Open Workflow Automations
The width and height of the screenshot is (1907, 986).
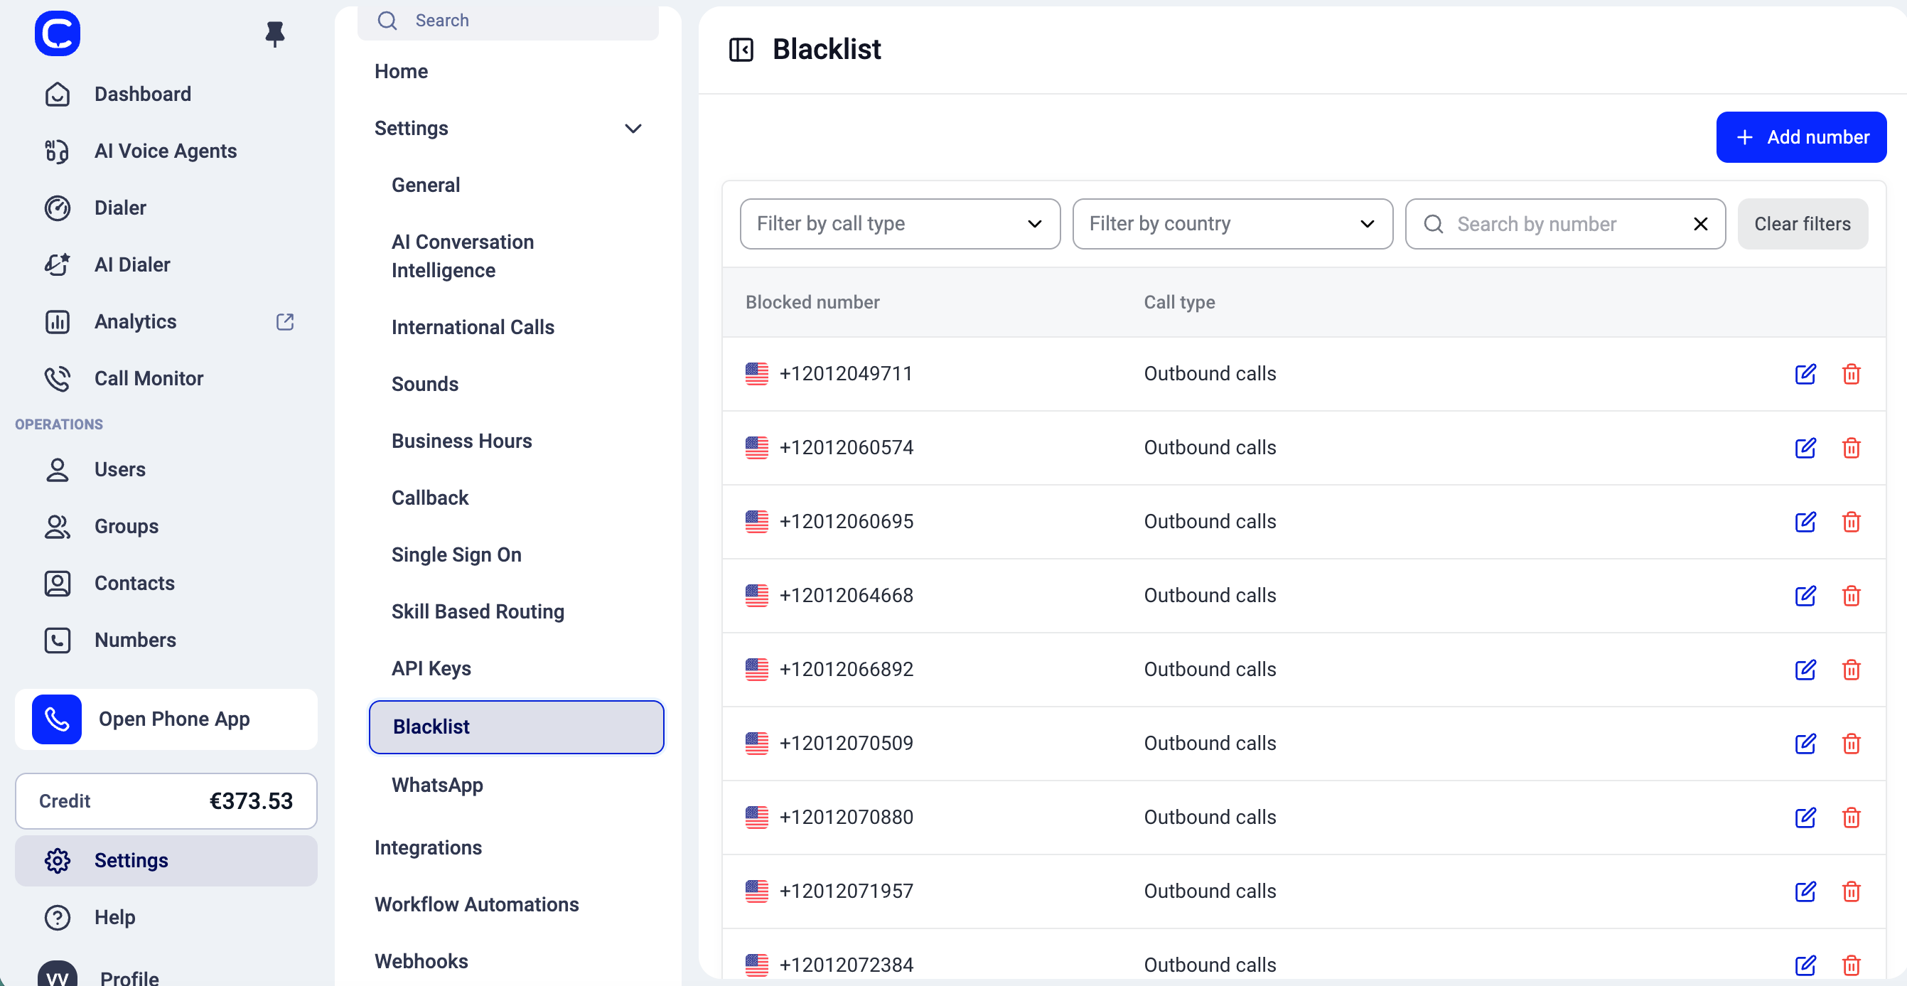(x=476, y=904)
